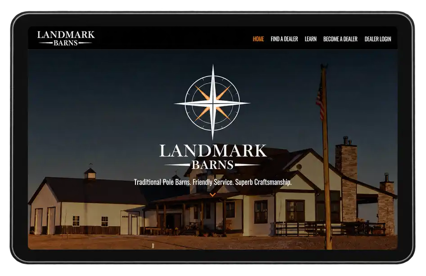Select Become a Dealer in navigation
426x276 pixels.
(340, 39)
